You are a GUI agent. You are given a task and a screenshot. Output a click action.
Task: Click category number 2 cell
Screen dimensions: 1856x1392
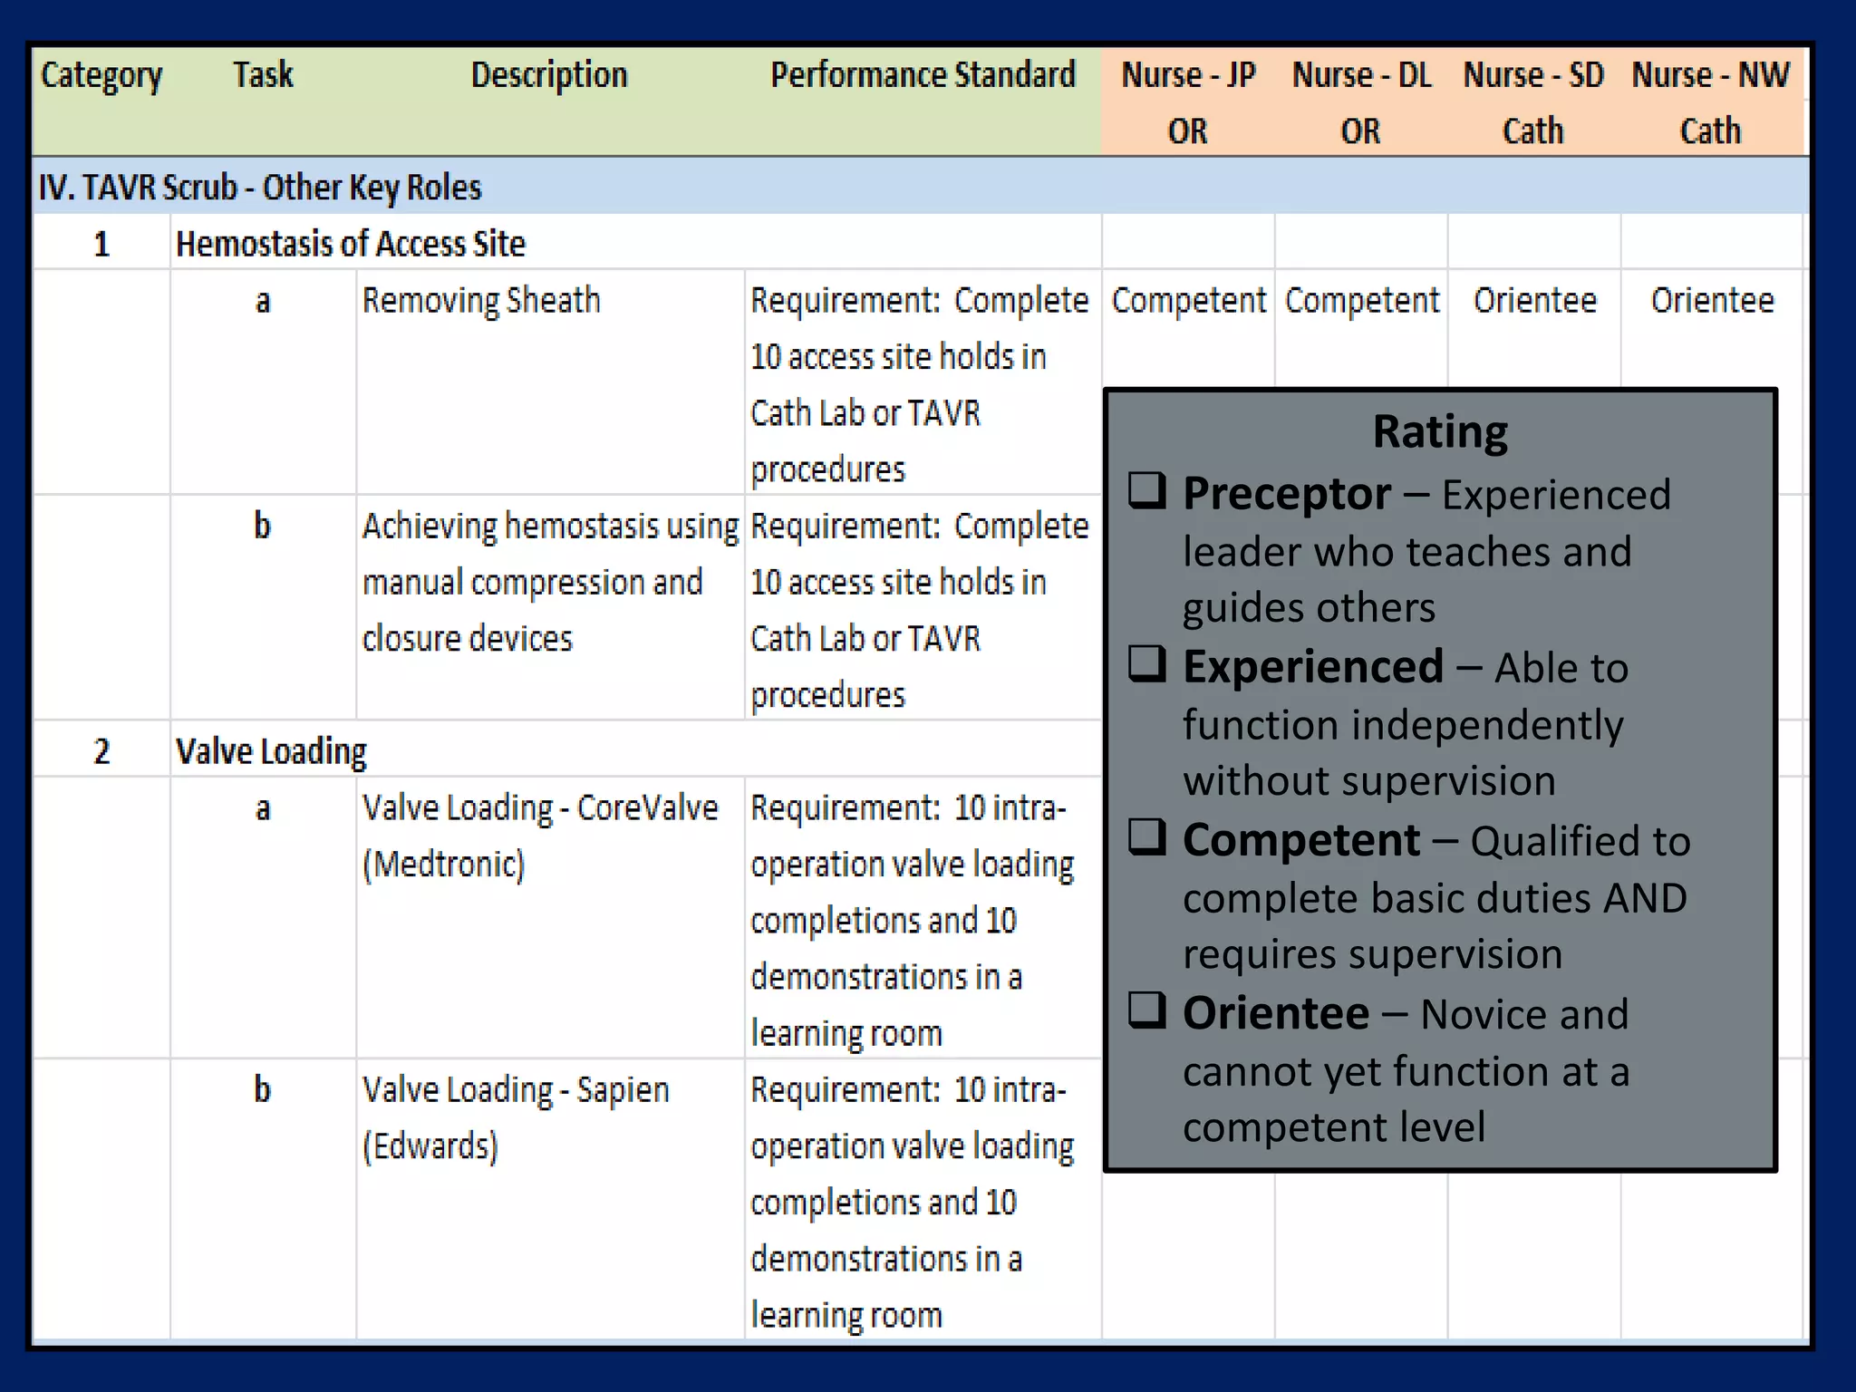click(x=101, y=750)
